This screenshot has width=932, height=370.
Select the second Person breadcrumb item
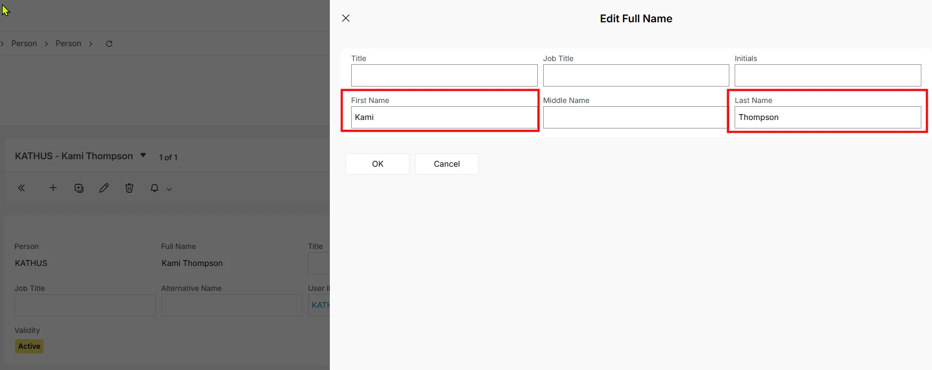(68, 44)
